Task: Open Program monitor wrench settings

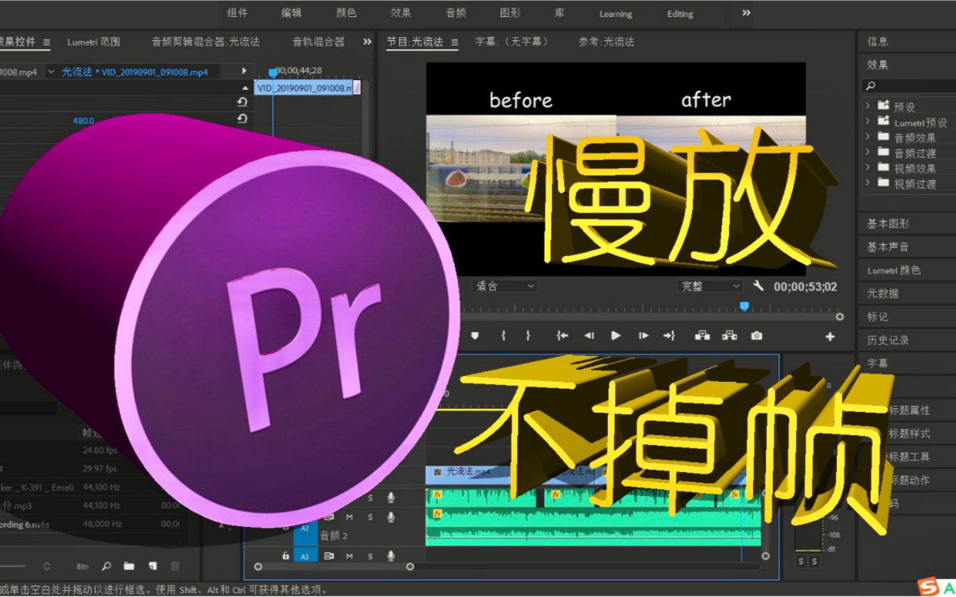Action: tap(758, 286)
